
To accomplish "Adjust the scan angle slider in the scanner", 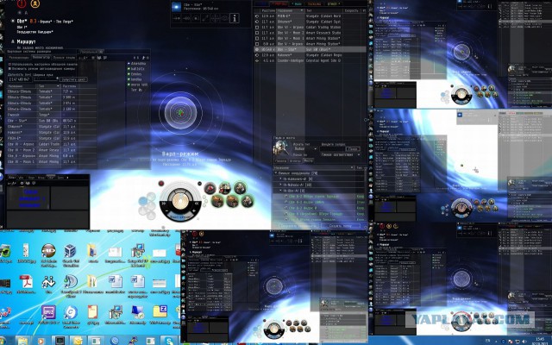I will pos(46,79).
